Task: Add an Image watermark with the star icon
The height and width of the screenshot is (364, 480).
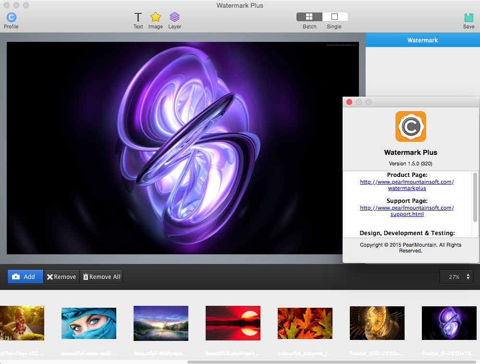Action: tap(156, 21)
